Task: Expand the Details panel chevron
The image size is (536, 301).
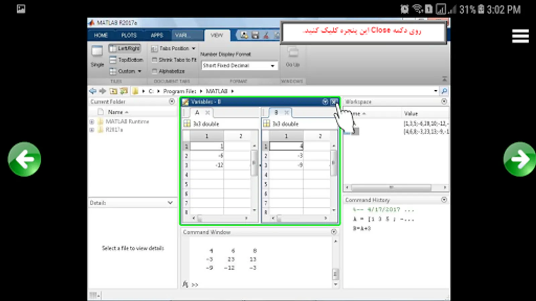Action: pyautogui.click(x=170, y=203)
